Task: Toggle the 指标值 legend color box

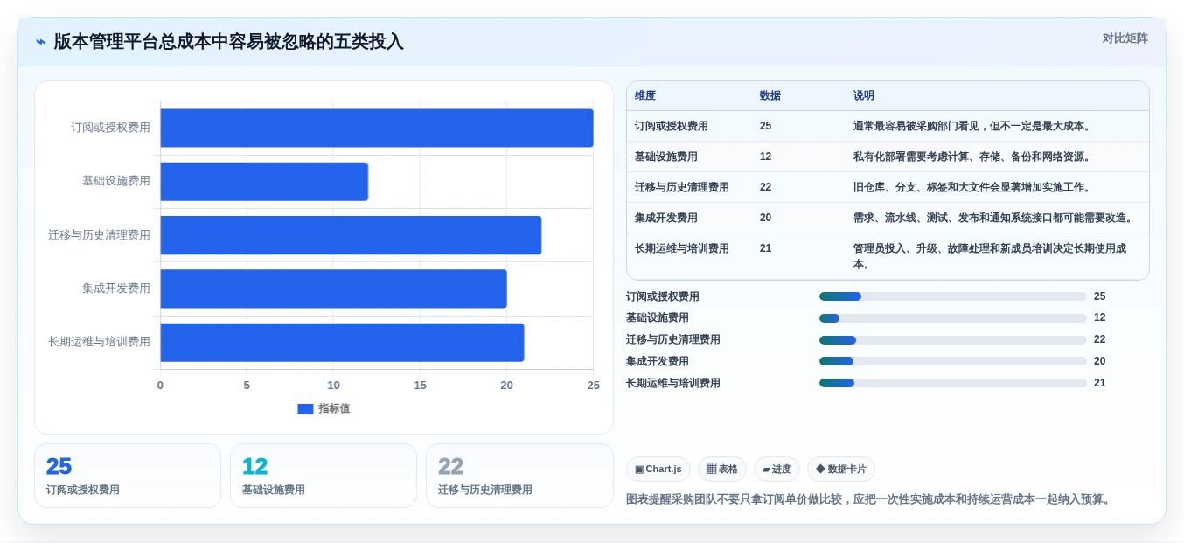Action: (305, 409)
